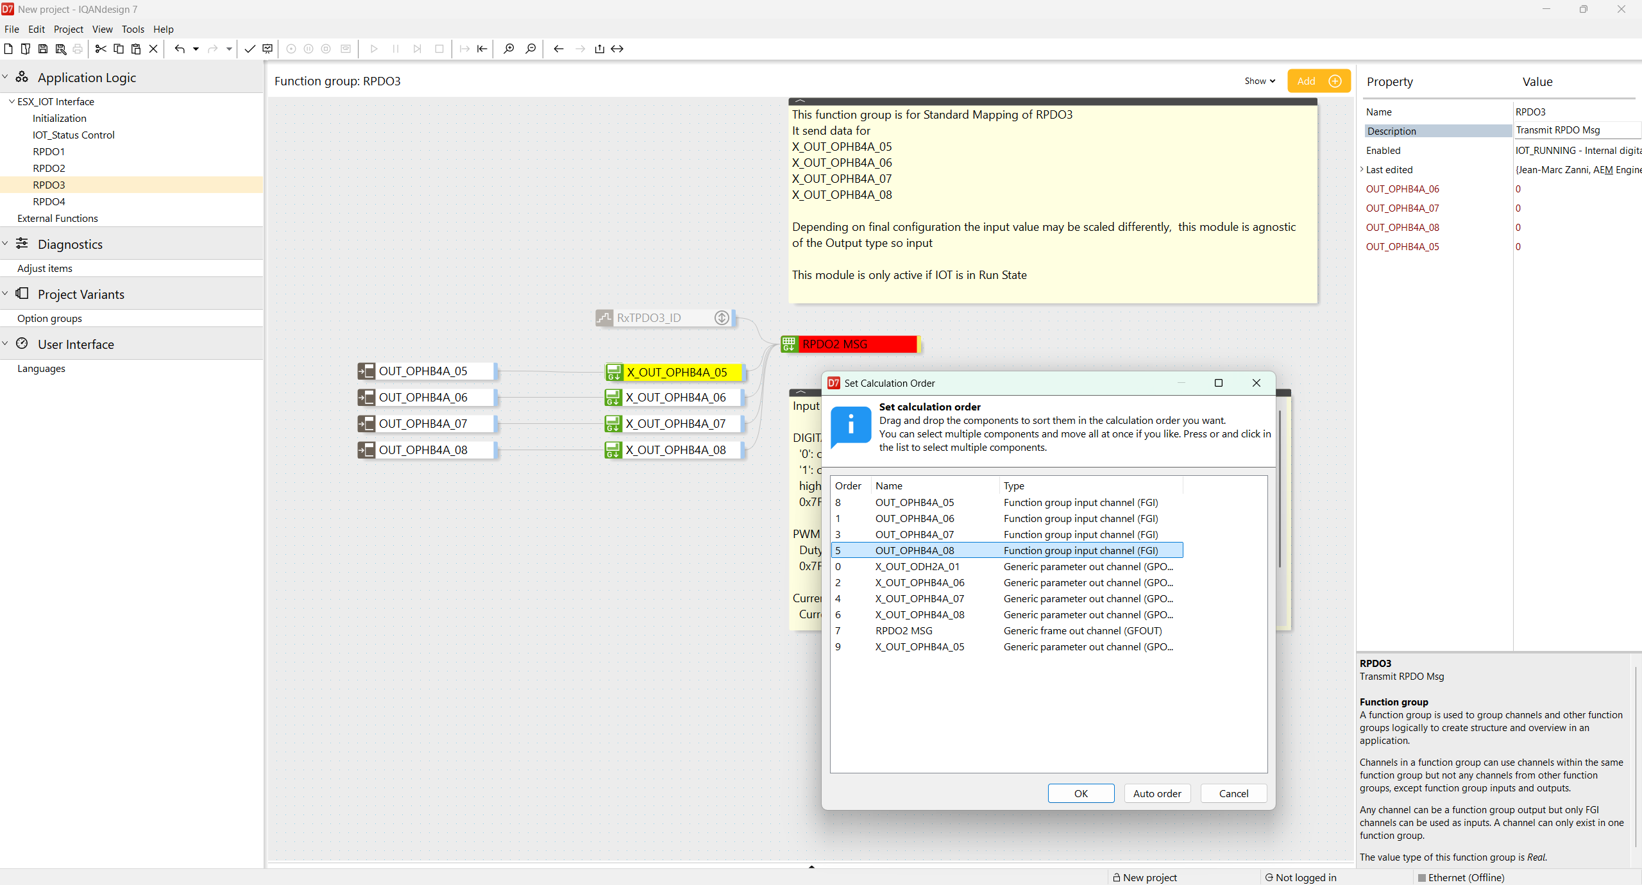The height and width of the screenshot is (885, 1642).
Task: Open the Tools menu
Action: click(x=133, y=29)
